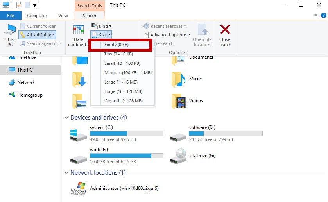Click the Close search red X icon

[x=225, y=29]
